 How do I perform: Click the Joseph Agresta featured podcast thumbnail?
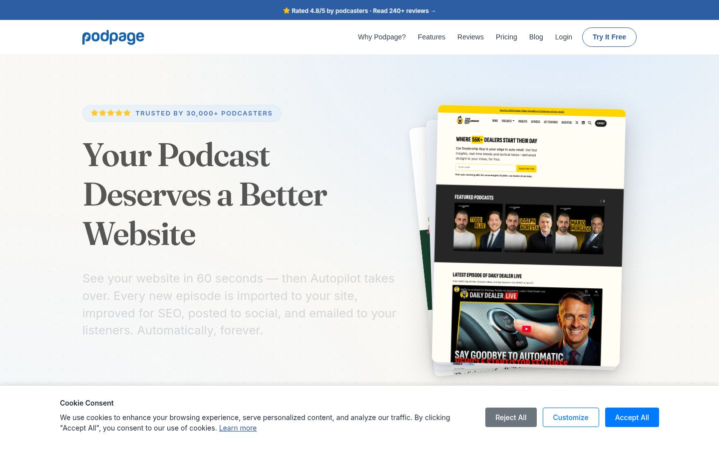tap(529, 229)
